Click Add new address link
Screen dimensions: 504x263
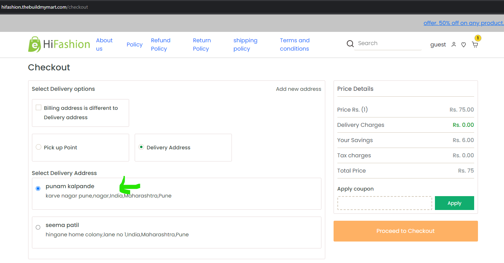click(x=299, y=89)
